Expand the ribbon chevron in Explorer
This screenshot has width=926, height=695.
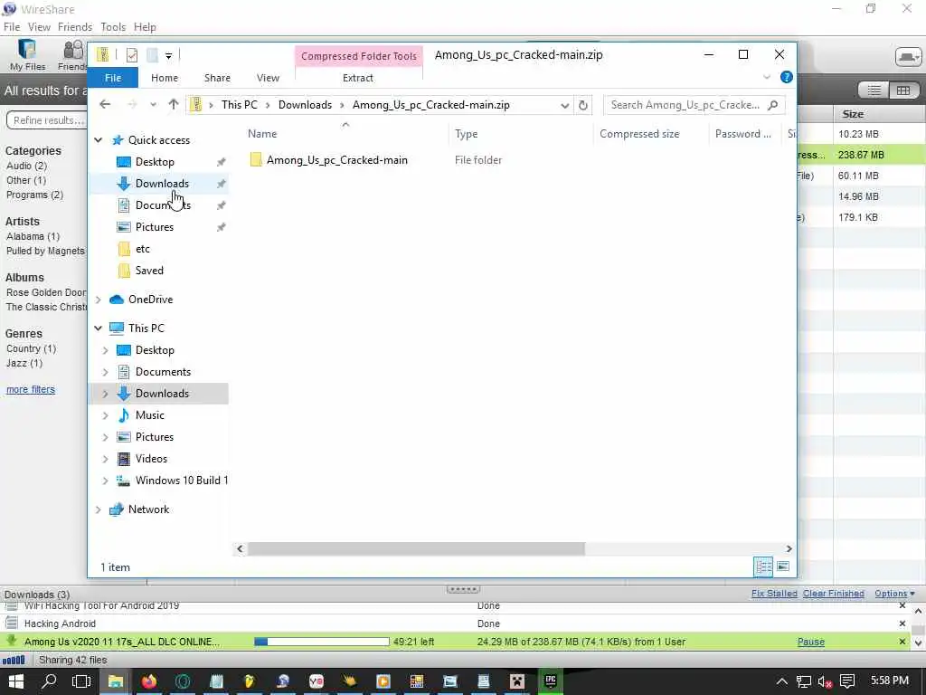(x=767, y=78)
